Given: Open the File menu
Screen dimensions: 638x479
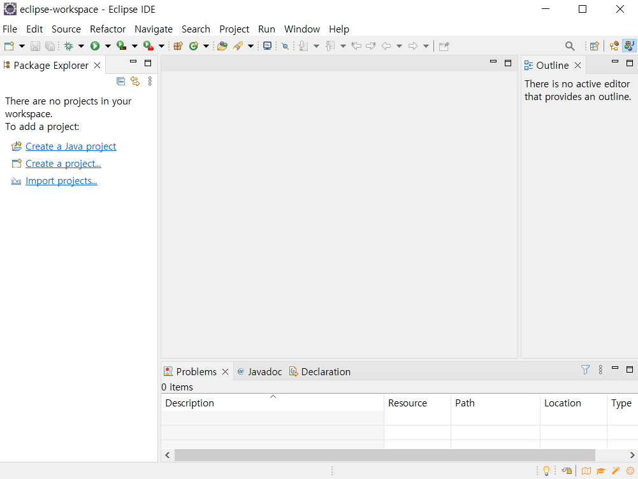Looking at the screenshot, I should (10, 29).
